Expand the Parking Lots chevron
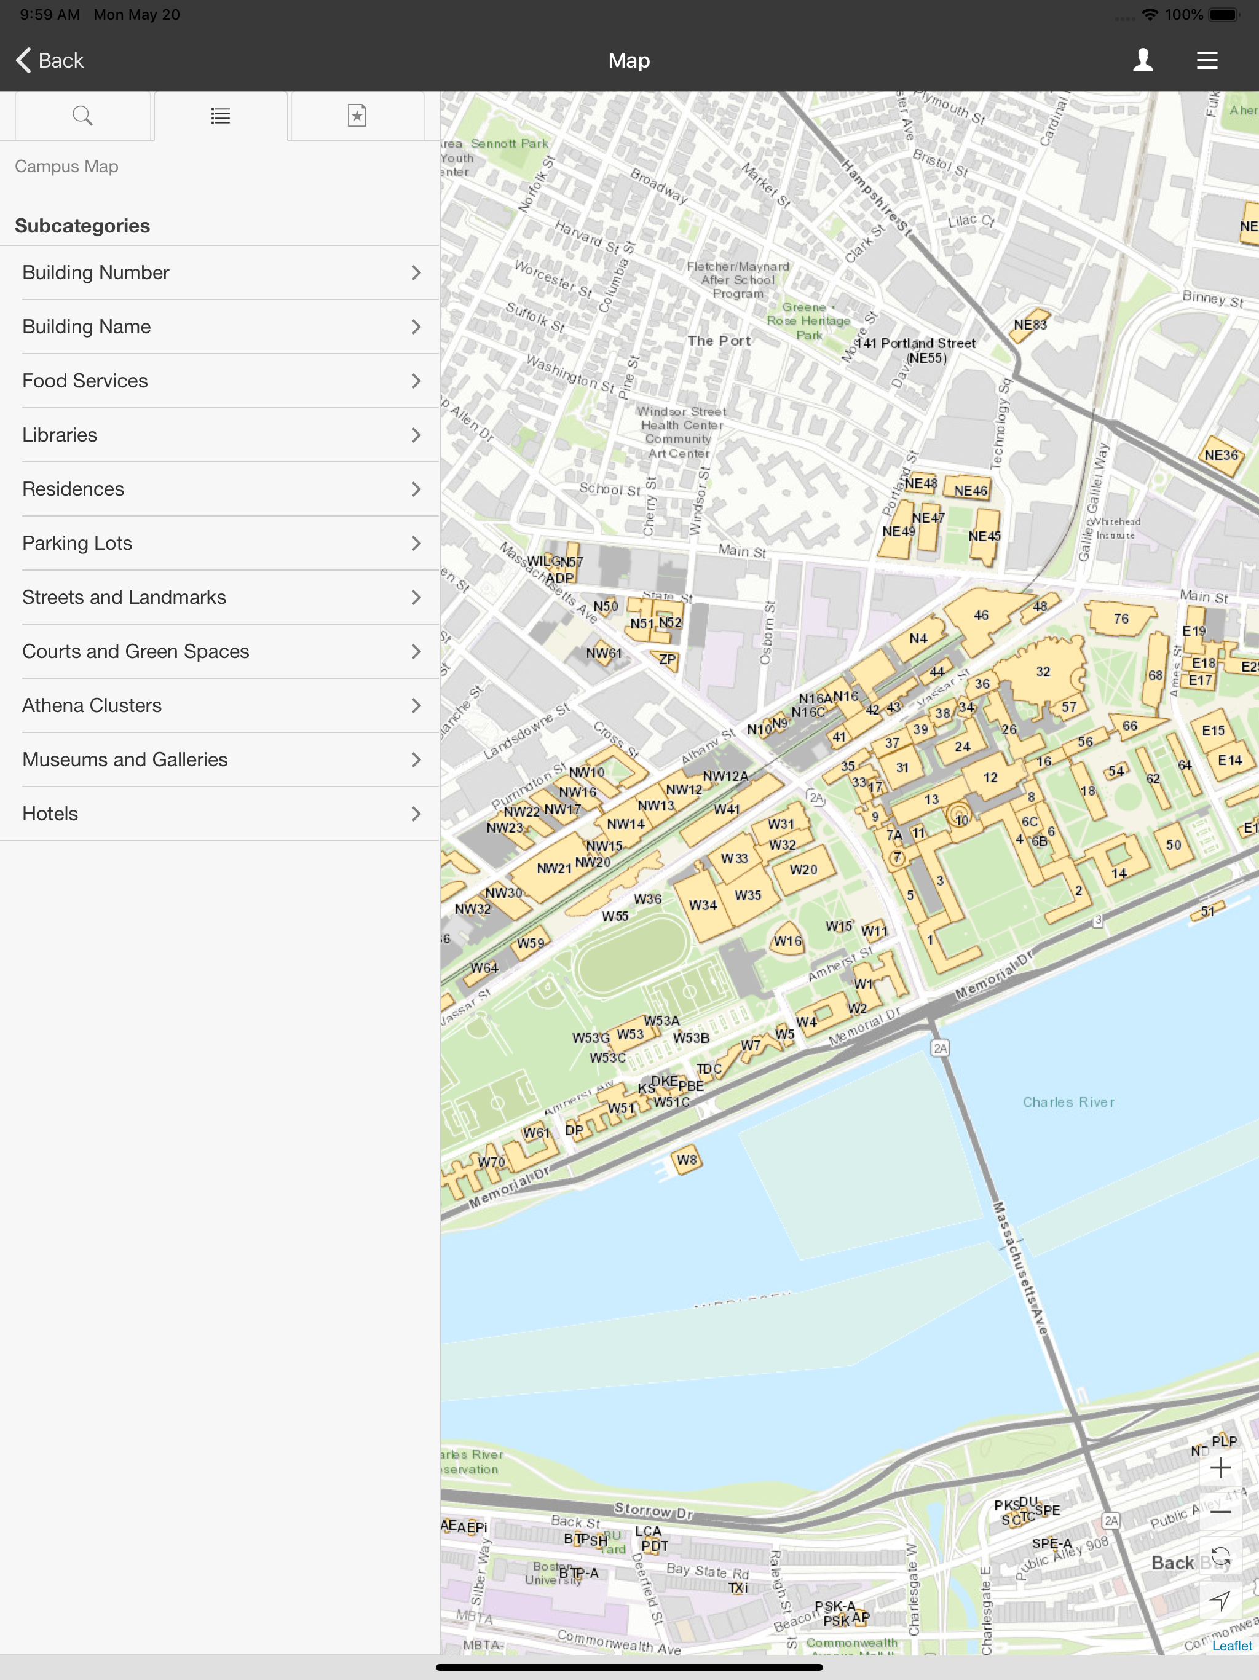The width and height of the screenshot is (1259, 1680). click(x=416, y=543)
